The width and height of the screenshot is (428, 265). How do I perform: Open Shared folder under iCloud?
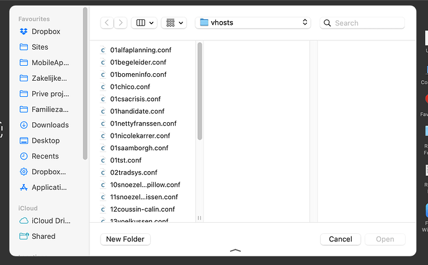pos(37,236)
